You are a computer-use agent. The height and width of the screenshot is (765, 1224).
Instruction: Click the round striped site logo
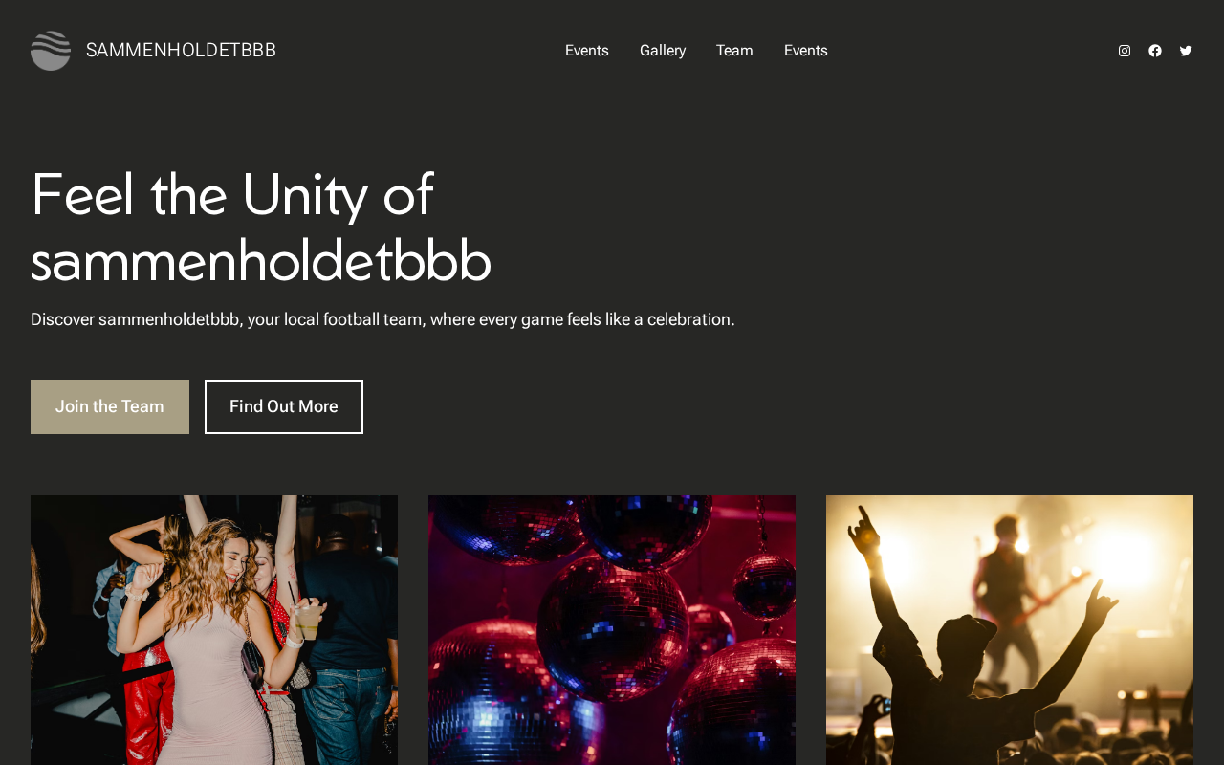(x=51, y=51)
